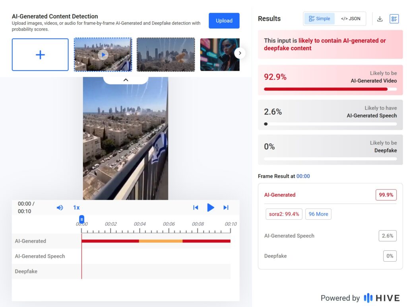Click the orange segment in AI-Generated timeline
The width and height of the screenshot is (407, 307).
tap(161, 241)
